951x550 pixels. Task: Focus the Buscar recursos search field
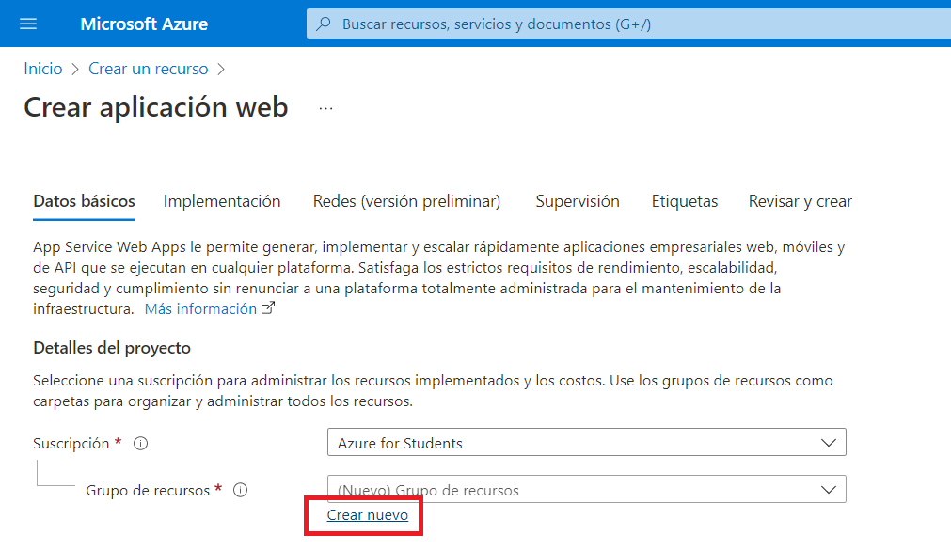pos(628,24)
